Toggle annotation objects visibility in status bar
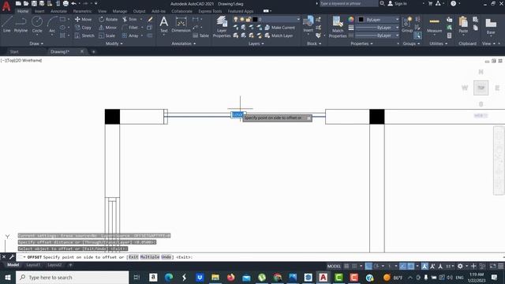The width and height of the screenshot is (505, 284). (x=425, y=266)
